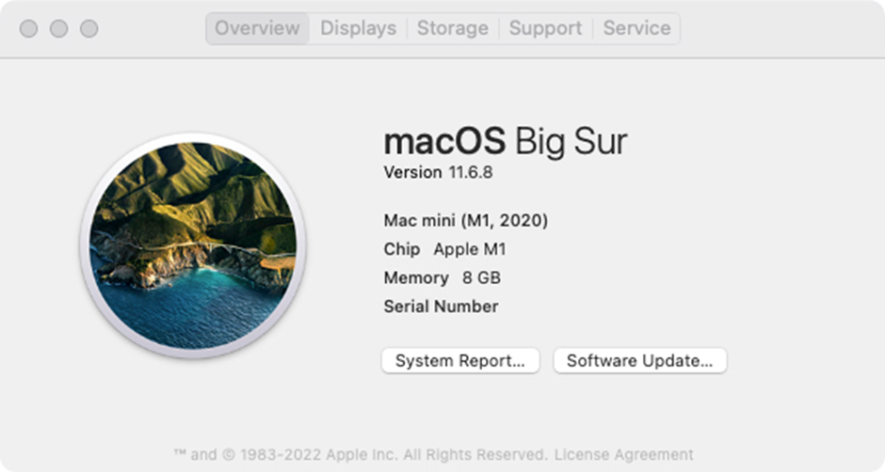Open System Report
The width and height of the screenshot is (885, 472).
(x=459, y=361)
